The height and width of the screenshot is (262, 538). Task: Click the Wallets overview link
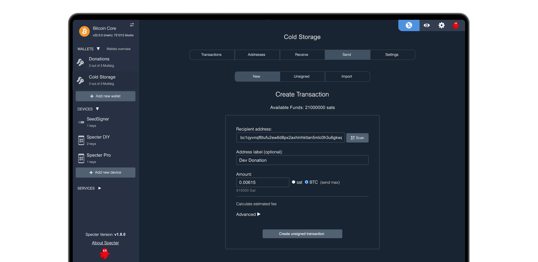tap(118, 49)
